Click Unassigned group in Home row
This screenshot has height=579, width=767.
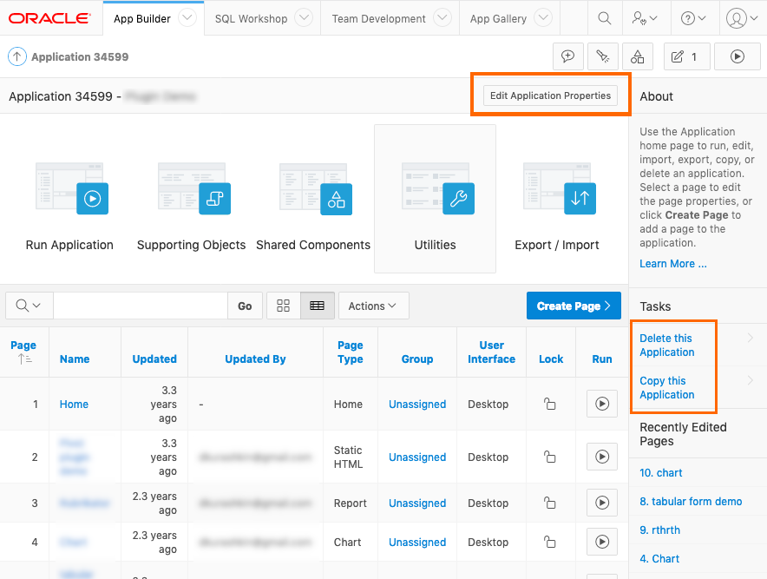tap(417, 405)
